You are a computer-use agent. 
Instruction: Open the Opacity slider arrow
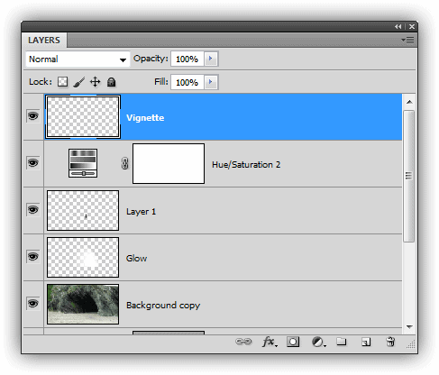[x=211, y=59]
